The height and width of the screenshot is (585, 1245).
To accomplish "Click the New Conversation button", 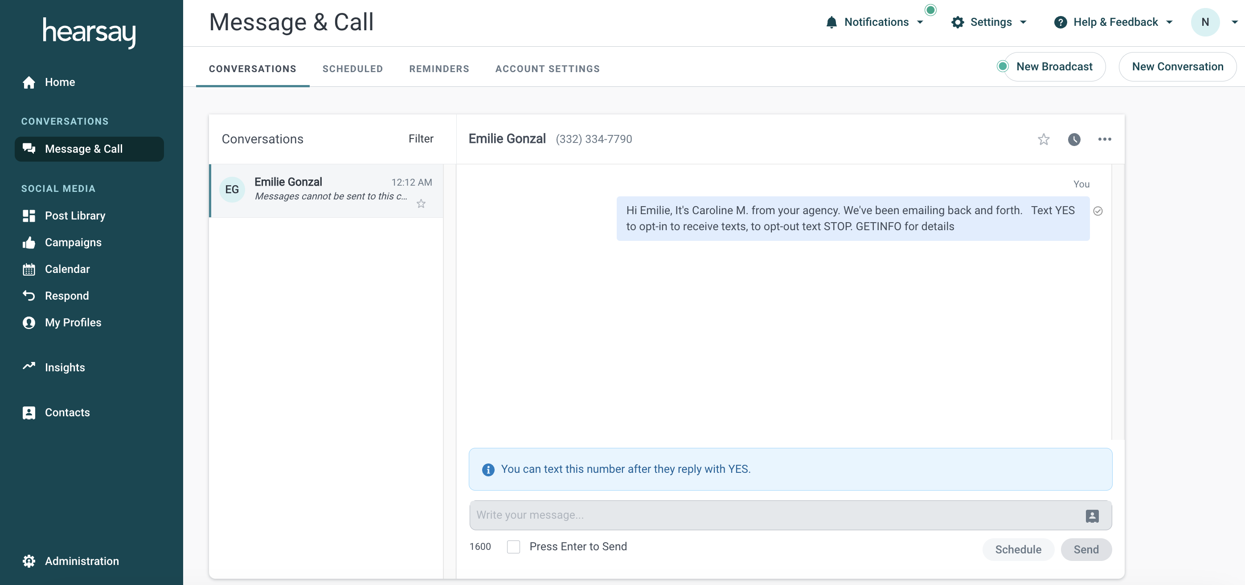I will (1177, 67).
